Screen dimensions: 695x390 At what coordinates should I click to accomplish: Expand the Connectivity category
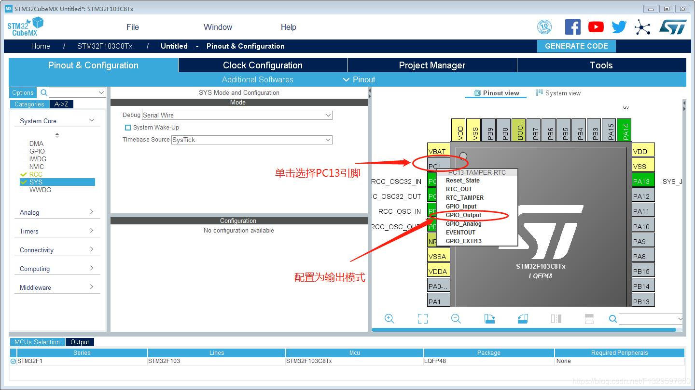click(92, 249)
